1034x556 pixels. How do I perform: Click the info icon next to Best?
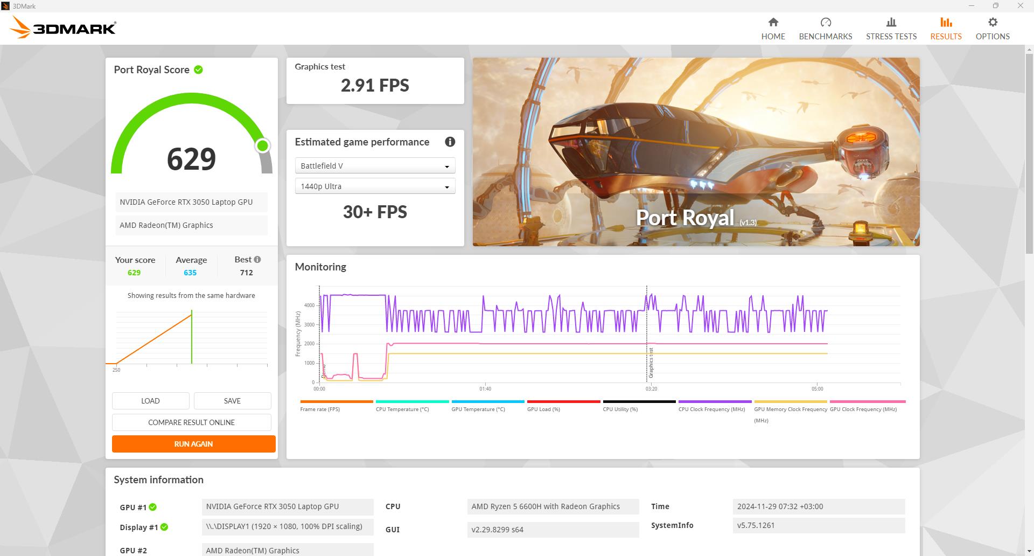(257, 260)
